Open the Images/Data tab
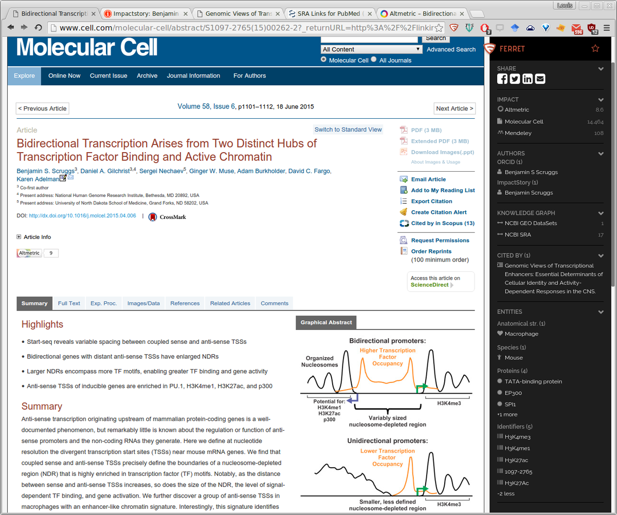 (x=143, y=303)
